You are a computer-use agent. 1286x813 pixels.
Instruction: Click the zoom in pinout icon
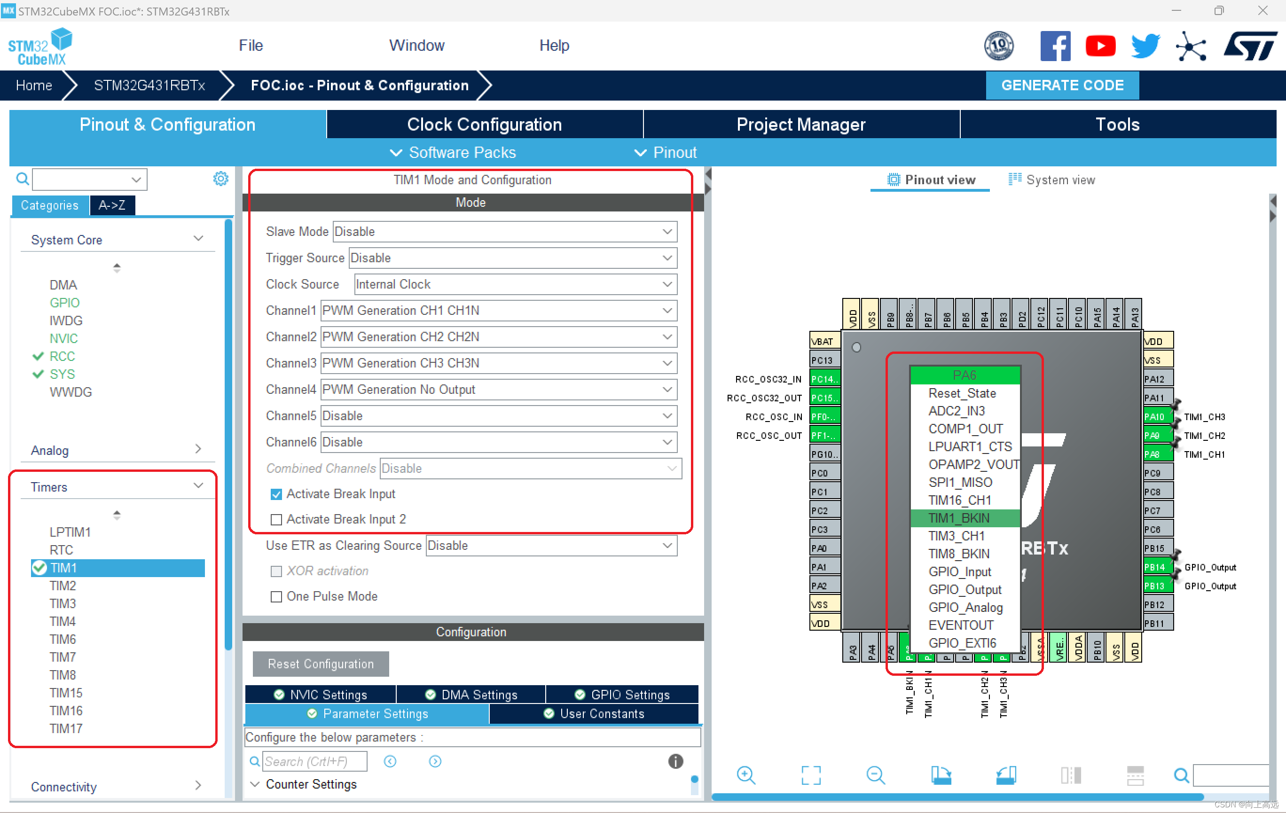(x=745, y=774)
